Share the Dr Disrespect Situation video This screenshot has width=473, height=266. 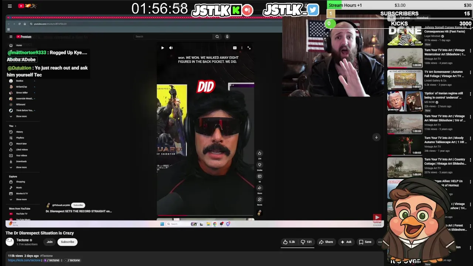(326, 242)
